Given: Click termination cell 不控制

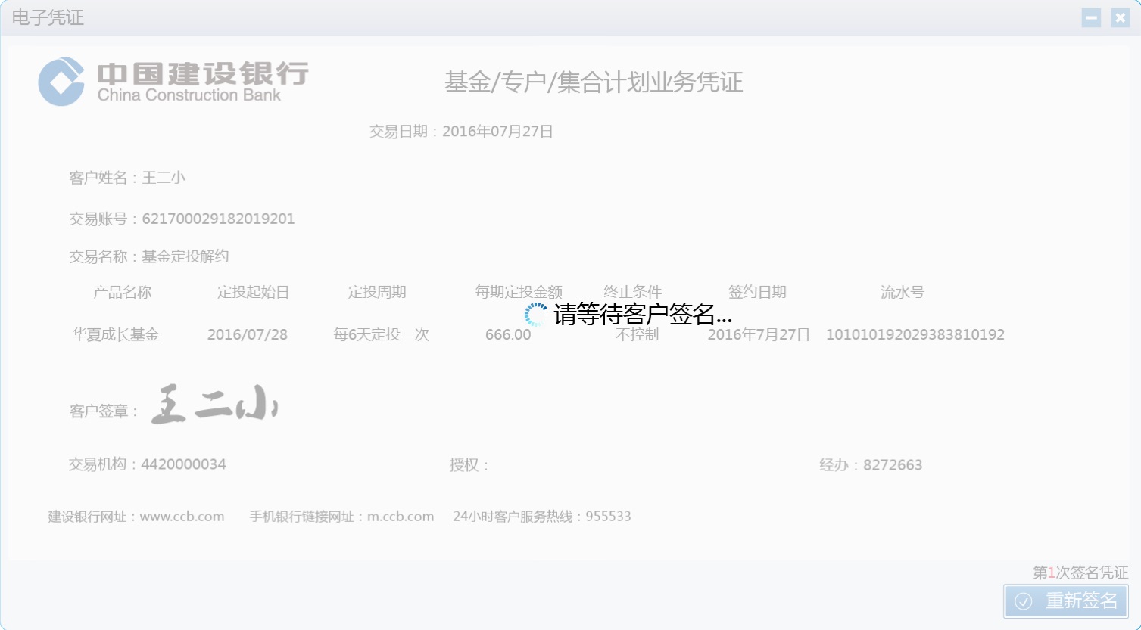Looking at the screenshot, I should pos(638,334).
